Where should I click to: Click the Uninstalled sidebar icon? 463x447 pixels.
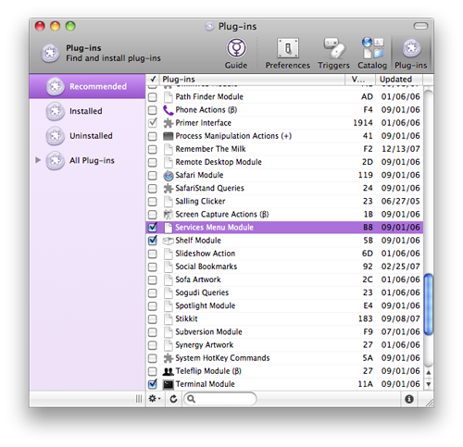point(56,136)
